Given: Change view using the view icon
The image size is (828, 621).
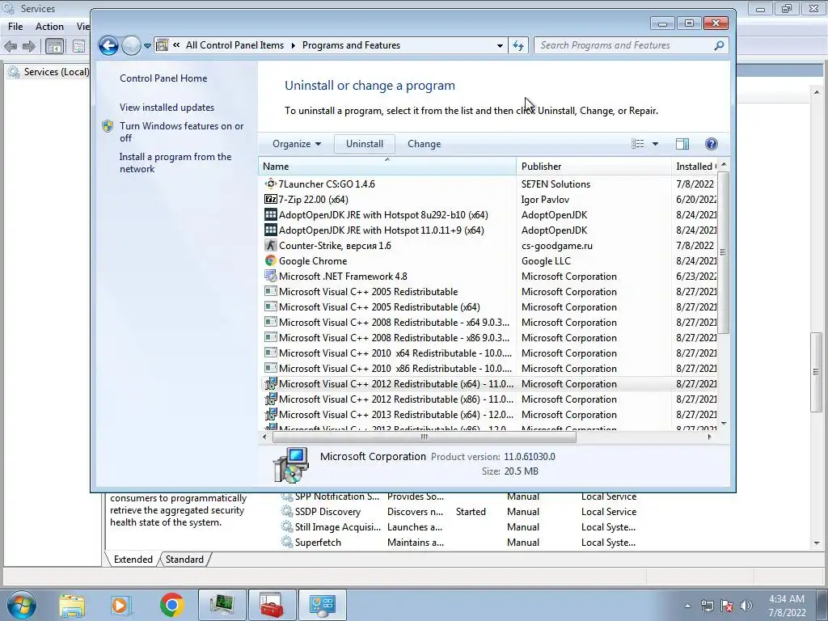Looking at the screenshot, I should pos(638,144).
